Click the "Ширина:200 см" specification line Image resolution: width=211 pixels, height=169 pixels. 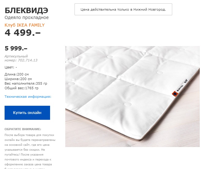pyautogui.click(x=18, y=79)
